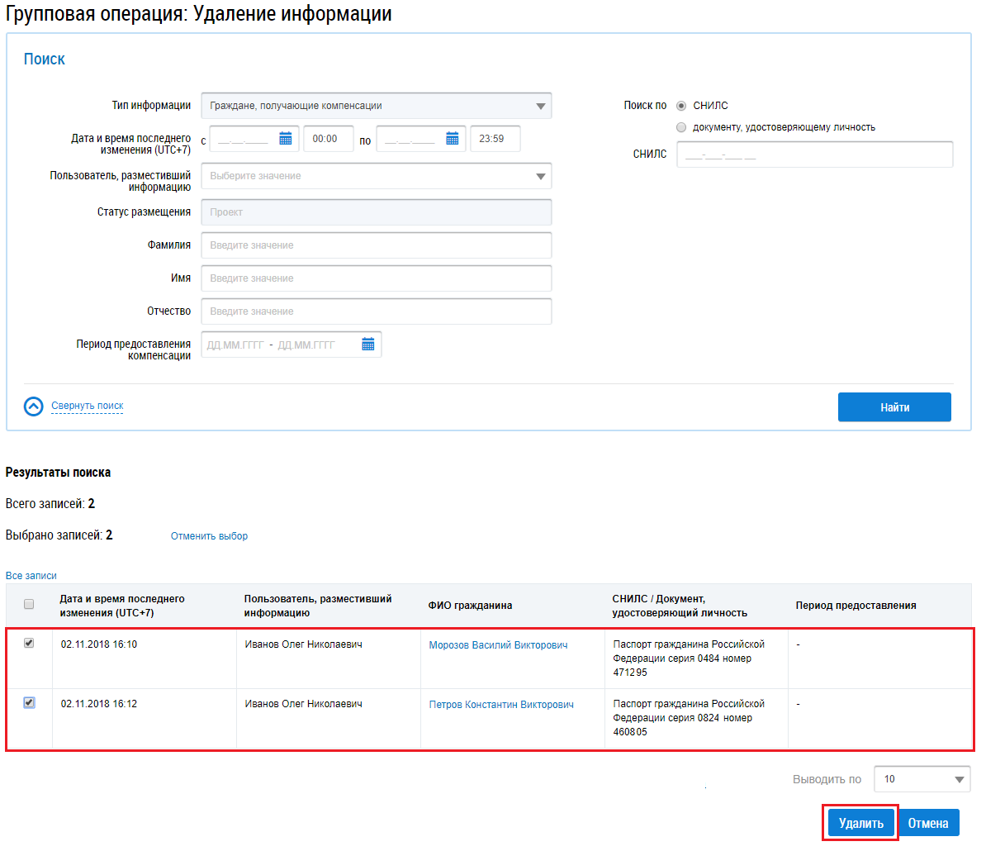Click the Отмена button
This screenshot has width=986, height=851.
pyautogui.click(x=928, y=823)
